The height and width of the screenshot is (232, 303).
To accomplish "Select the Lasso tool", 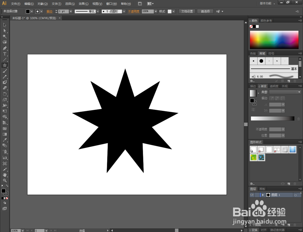I will tap(5, 42).
